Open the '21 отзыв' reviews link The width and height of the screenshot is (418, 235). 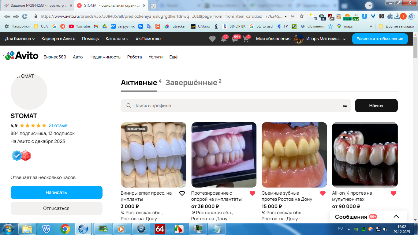[x=58, y=125]
